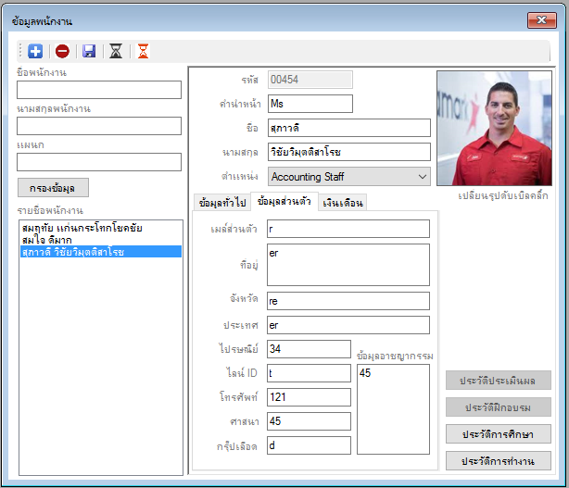Click the employee photo thumbnail
569x488 pixels.
(494, 129)
